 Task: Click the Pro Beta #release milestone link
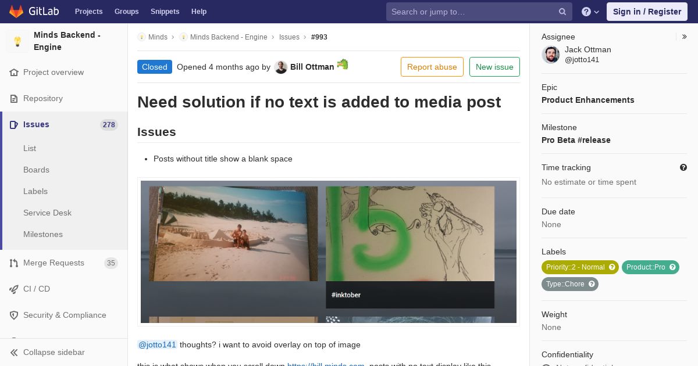point(576,140)
